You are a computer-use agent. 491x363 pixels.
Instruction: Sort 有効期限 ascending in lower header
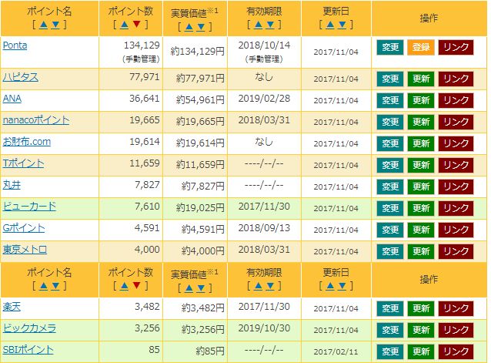coord(259,286)
